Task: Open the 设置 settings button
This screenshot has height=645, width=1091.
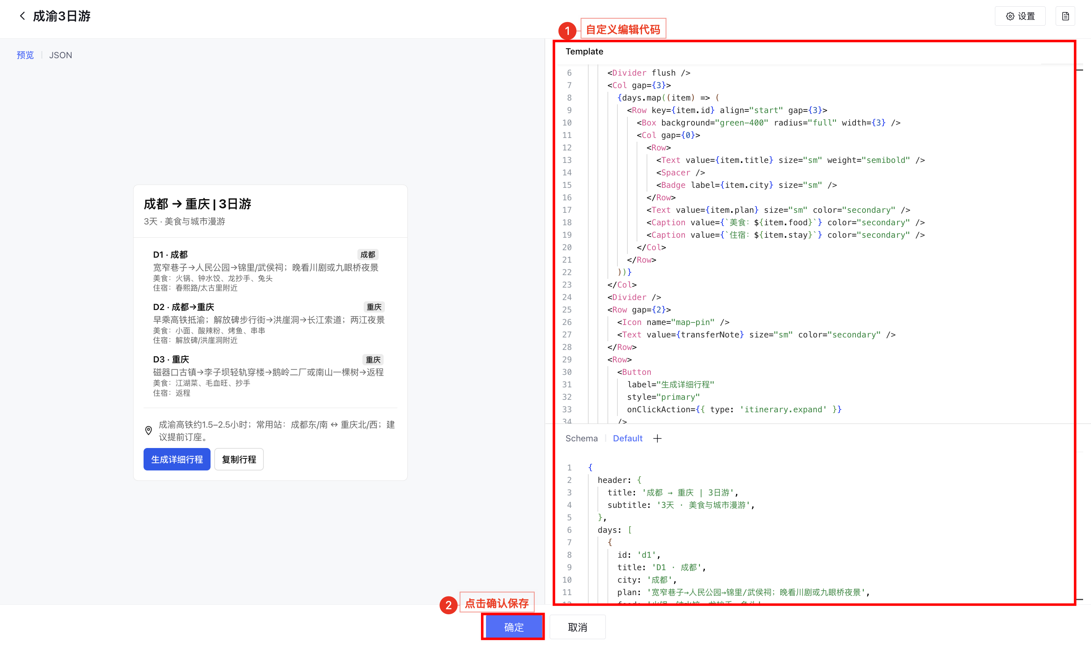Action: 1019,16
